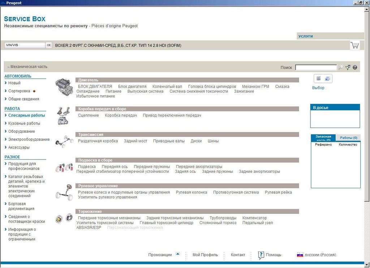Click the round question mark help icon
This screenshot has height=268, width=370.
point(355,67)
